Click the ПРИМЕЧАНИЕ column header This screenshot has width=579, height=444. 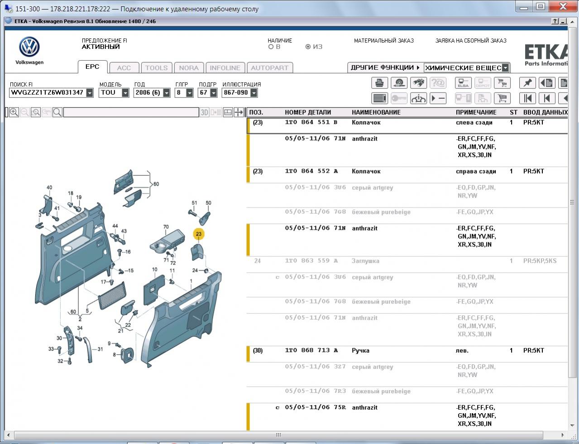[476, 112]
